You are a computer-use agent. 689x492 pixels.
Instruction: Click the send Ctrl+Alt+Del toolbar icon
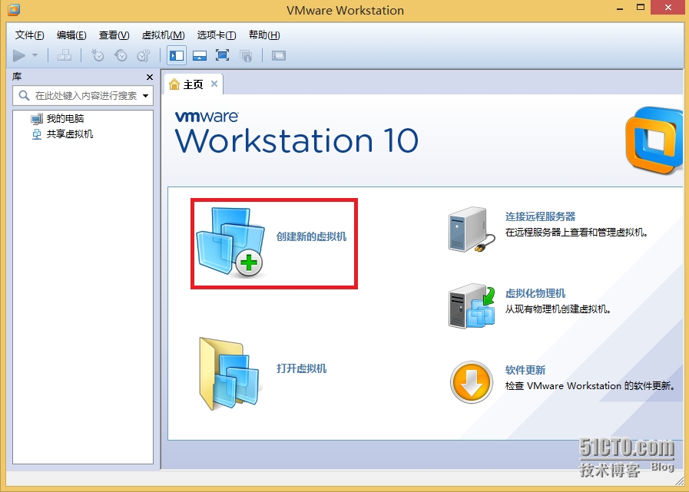click(65, 55)
